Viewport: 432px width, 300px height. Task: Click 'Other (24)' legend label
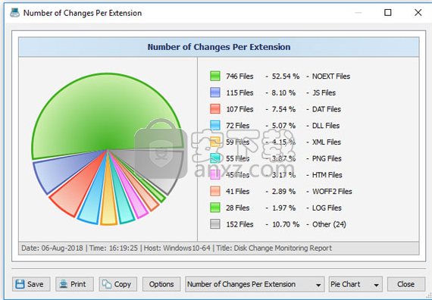click(329, 224)
